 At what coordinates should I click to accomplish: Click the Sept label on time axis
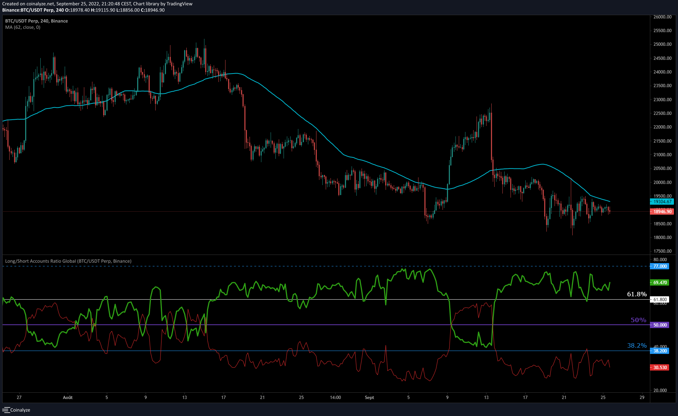(x=369, y=398)
